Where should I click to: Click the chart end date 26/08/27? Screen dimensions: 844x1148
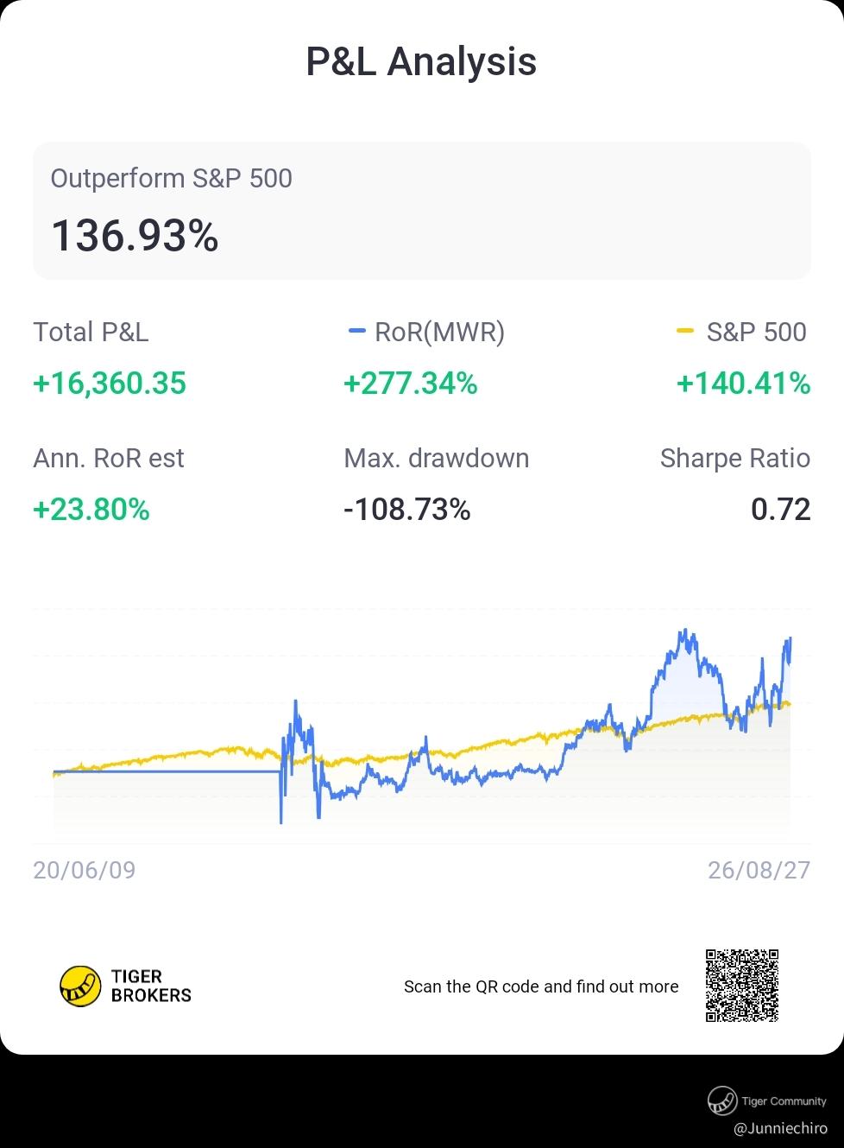tap(759, 870)
